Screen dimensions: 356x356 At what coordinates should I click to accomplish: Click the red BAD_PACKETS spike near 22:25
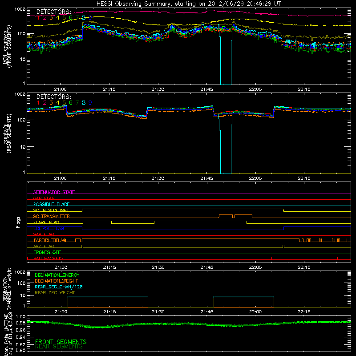click(338, 258)
